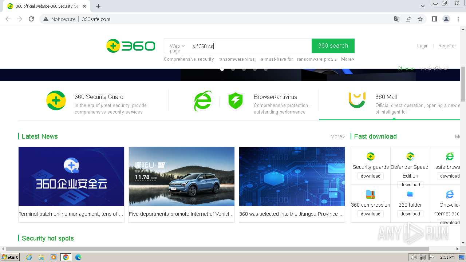Click the horizontal page scrollbar
Viewport: 466px width, 262px height.
click(217, 249)
